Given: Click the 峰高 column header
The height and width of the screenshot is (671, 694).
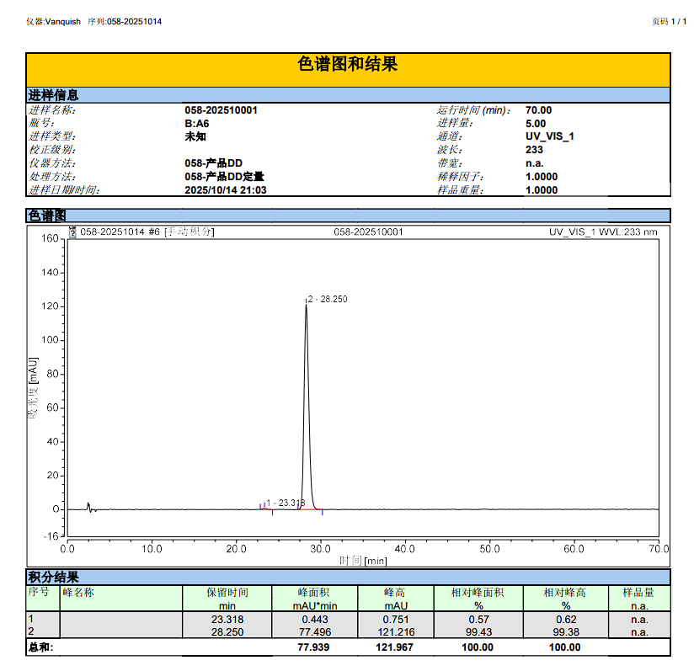Looking at the screenshot, I should (396, 599).
